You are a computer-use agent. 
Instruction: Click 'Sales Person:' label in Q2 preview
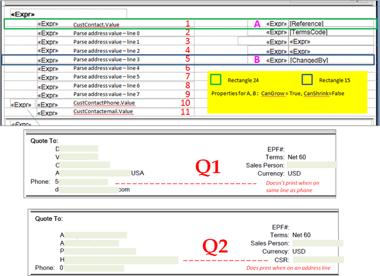[270, 243]
